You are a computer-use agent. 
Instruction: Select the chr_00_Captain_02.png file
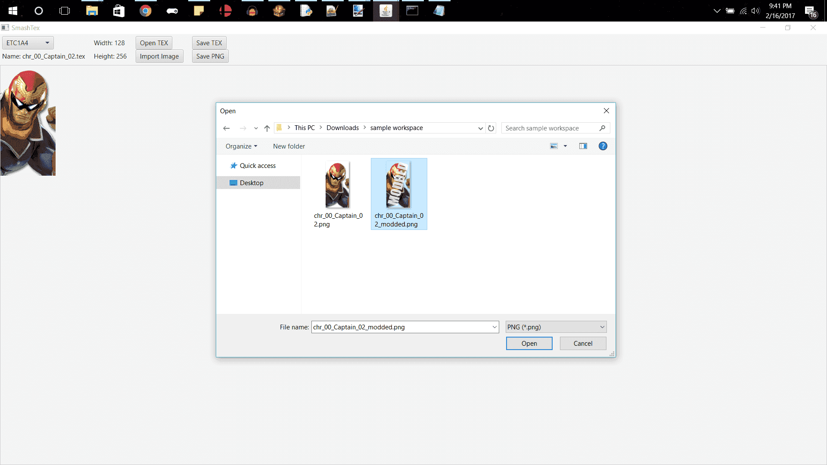pyautogui.click(x=338, y=194)
